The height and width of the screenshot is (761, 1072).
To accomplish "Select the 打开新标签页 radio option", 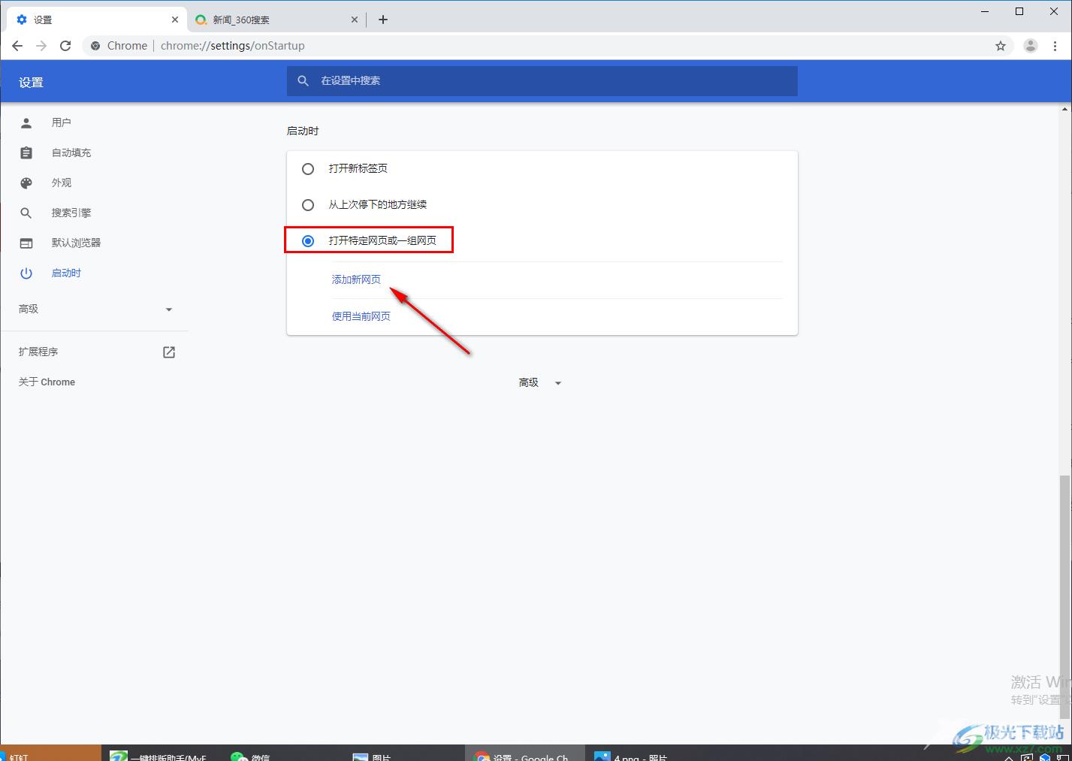I will tap(308, 169).
